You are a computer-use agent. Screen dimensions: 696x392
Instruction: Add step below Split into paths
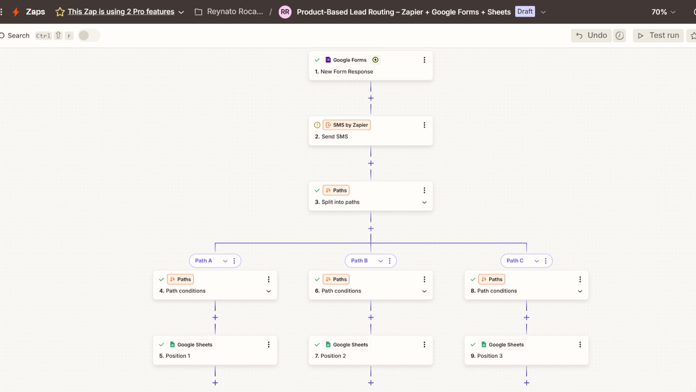click(371, 229)
